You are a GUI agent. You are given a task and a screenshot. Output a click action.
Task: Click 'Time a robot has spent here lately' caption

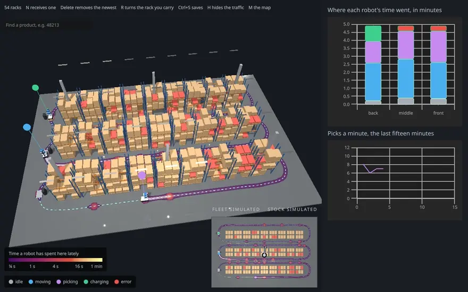coord(44,254)
